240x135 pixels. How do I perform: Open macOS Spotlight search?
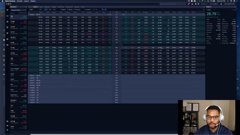click(x=228, y=1)
